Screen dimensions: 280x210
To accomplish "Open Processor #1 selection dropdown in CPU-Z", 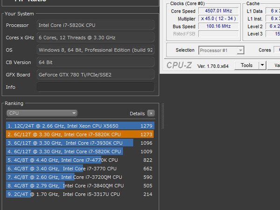I will click(221, 51).
